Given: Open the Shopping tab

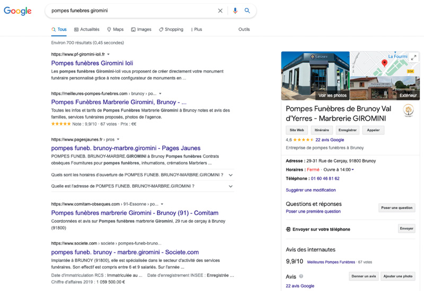Looking at the screenshot, I should [171, 30].
